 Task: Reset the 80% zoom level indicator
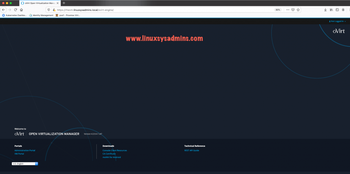point(278,10)
